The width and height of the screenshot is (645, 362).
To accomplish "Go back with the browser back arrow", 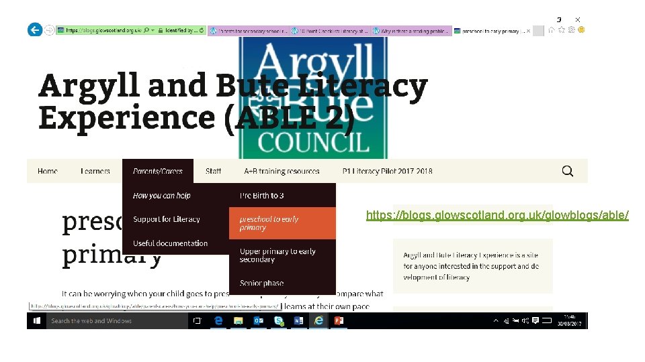I will [x=35, y=29].
